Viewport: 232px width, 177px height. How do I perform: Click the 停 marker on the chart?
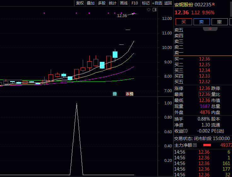coord(115,94)
